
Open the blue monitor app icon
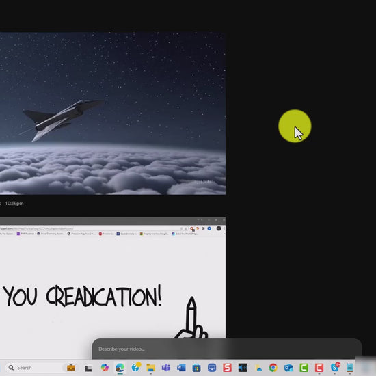pyautogui.click(x=212, y=368)
